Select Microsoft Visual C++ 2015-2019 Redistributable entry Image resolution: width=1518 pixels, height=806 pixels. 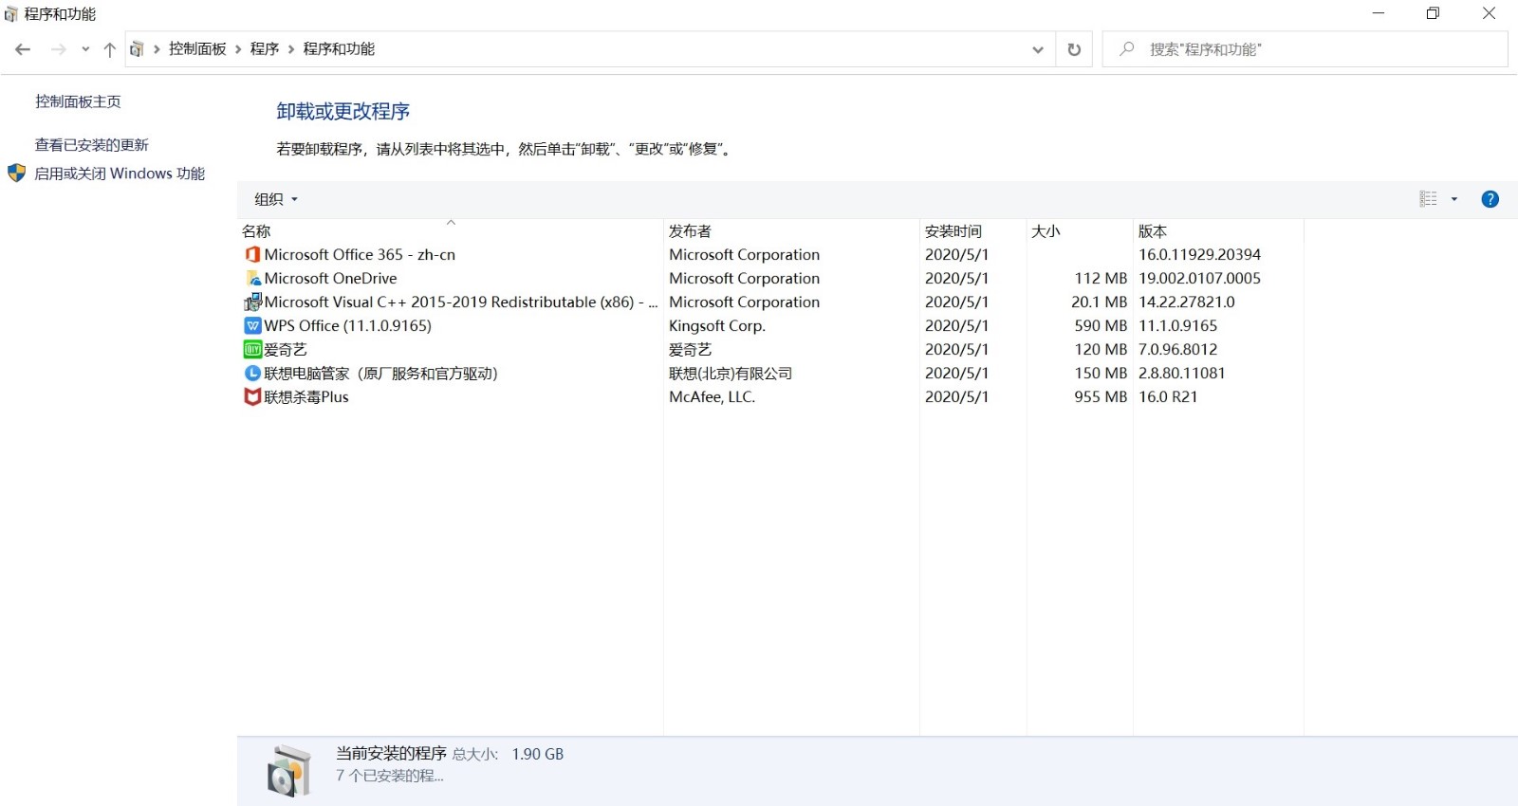(460, 302)
